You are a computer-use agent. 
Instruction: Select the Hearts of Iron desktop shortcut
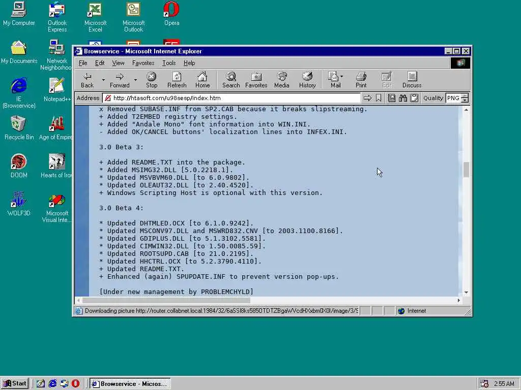(x=56, y=166)
